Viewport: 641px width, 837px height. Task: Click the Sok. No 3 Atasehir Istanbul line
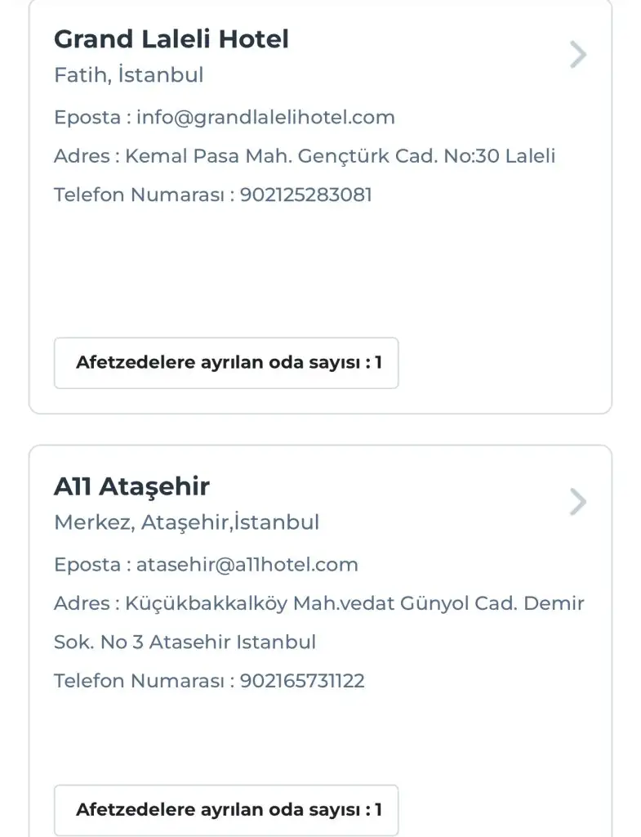point(185,642)
